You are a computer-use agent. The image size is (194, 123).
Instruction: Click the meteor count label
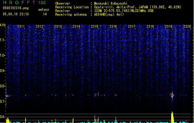pos(44,10)
